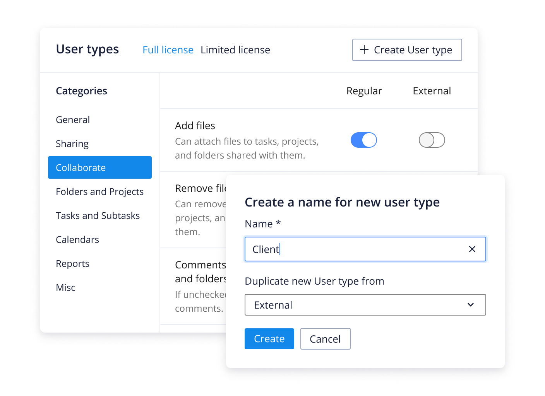545x396 pixels.
Task: Switch to the Full license tab
Action: pos(168,50)
